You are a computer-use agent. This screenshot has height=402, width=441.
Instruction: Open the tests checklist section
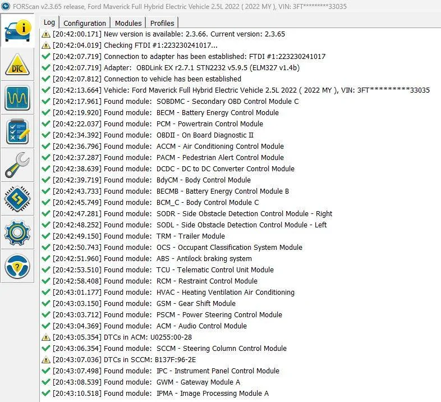pyautogui.click(x=17, y=131)
